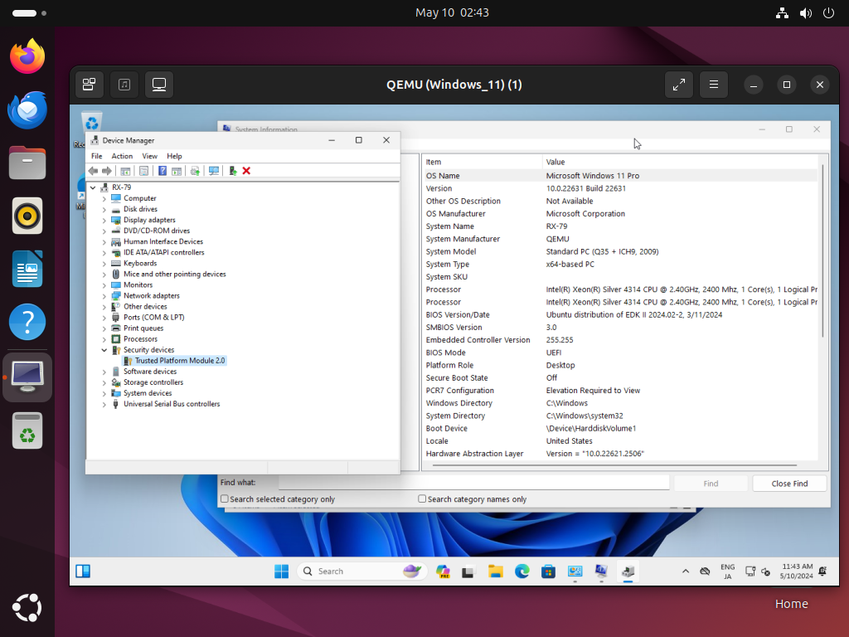Open Widgets from the Windows taskbar
The image size is (849, 637).
[83, 571]
